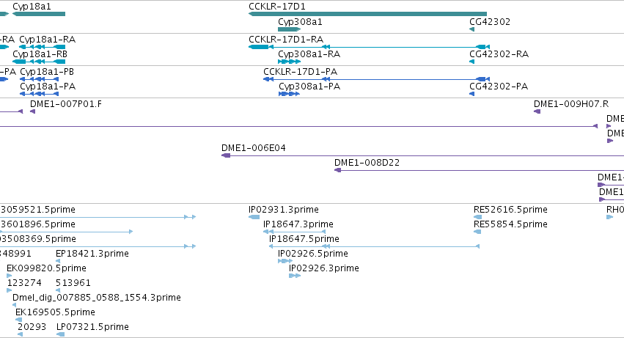Click the DME1-009H07.R arrow marker

pyautogui.click(x=537, y=111)
